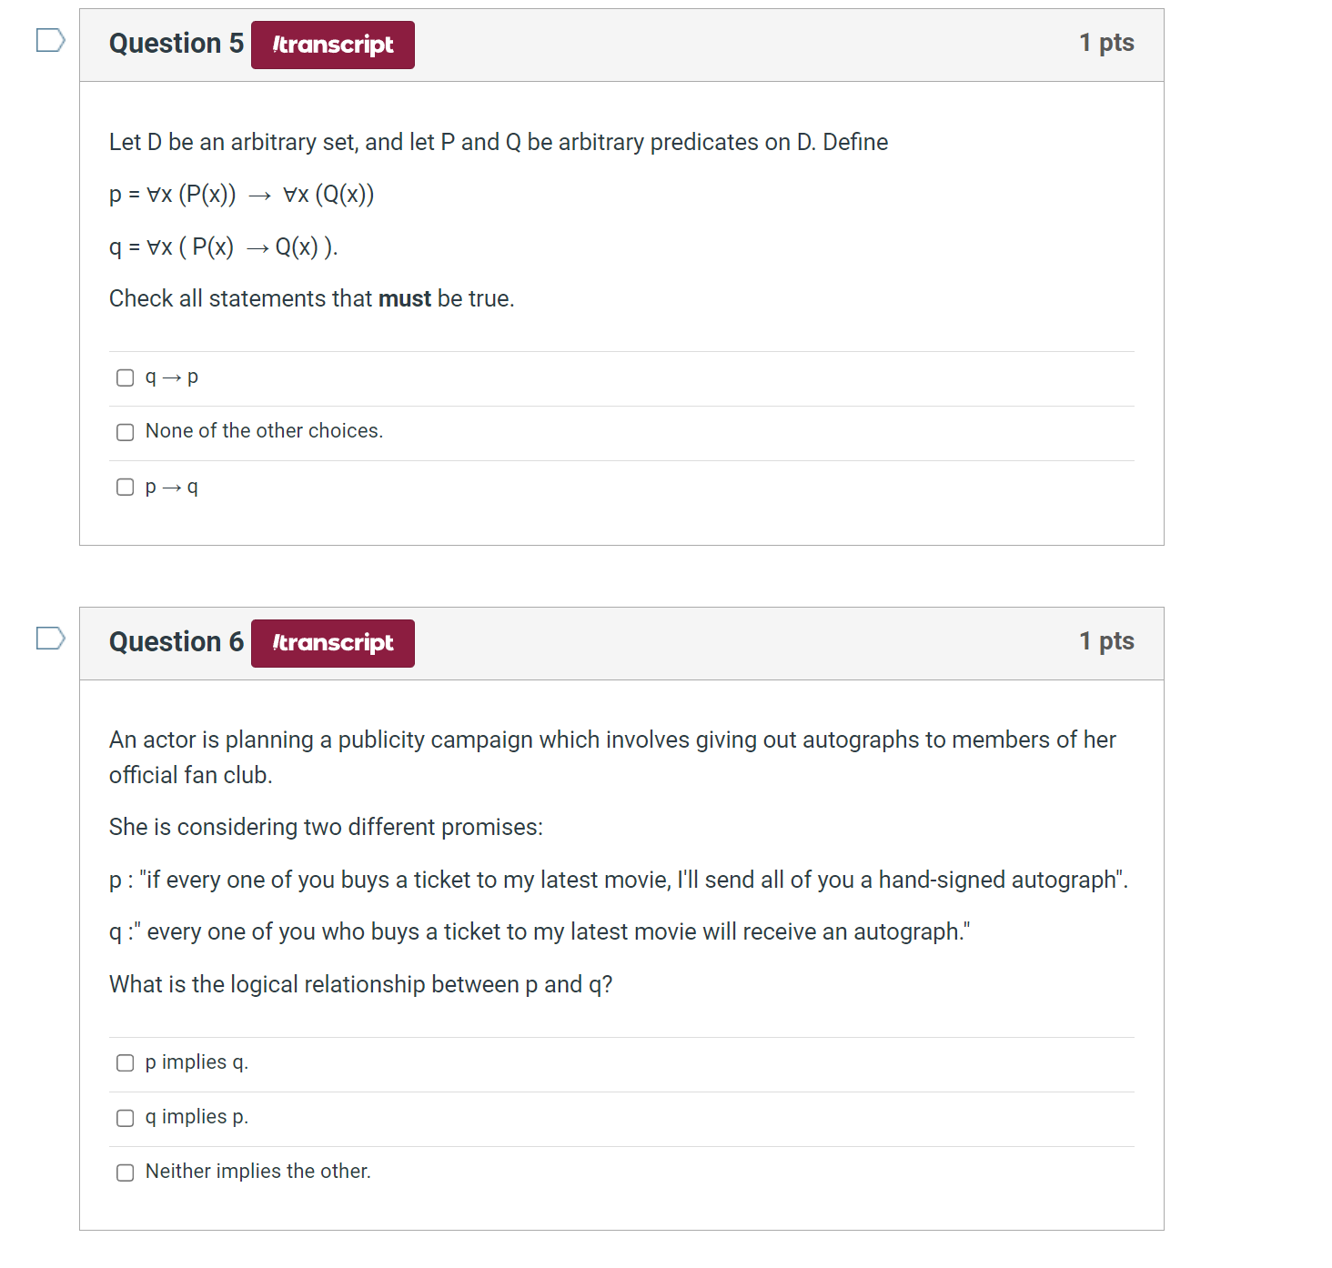Click the bookmark marker beside Question 5
This screenshot has height=1268, width=1332.
pyautogui.click(x=50, y=38)
